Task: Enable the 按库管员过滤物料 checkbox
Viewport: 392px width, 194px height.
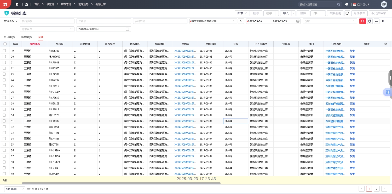Action: point(128,29)
